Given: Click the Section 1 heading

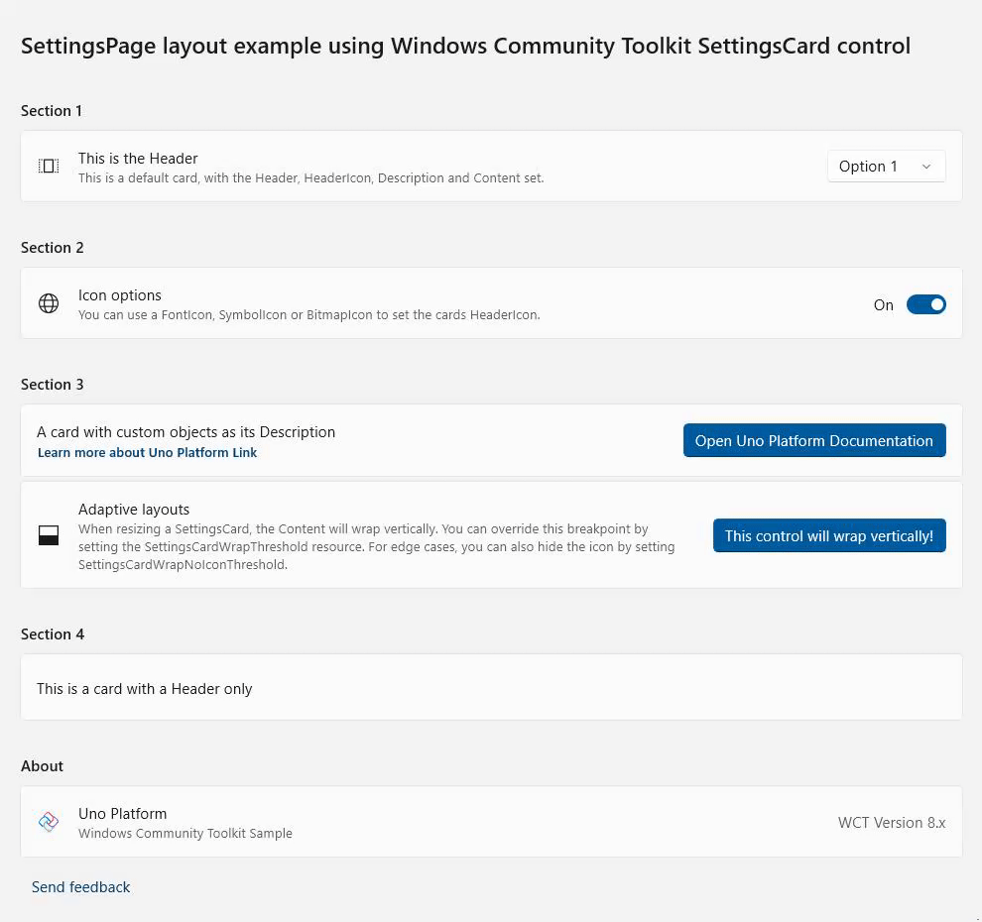Looking at the screenshot, I should click(x=51, y=110).
